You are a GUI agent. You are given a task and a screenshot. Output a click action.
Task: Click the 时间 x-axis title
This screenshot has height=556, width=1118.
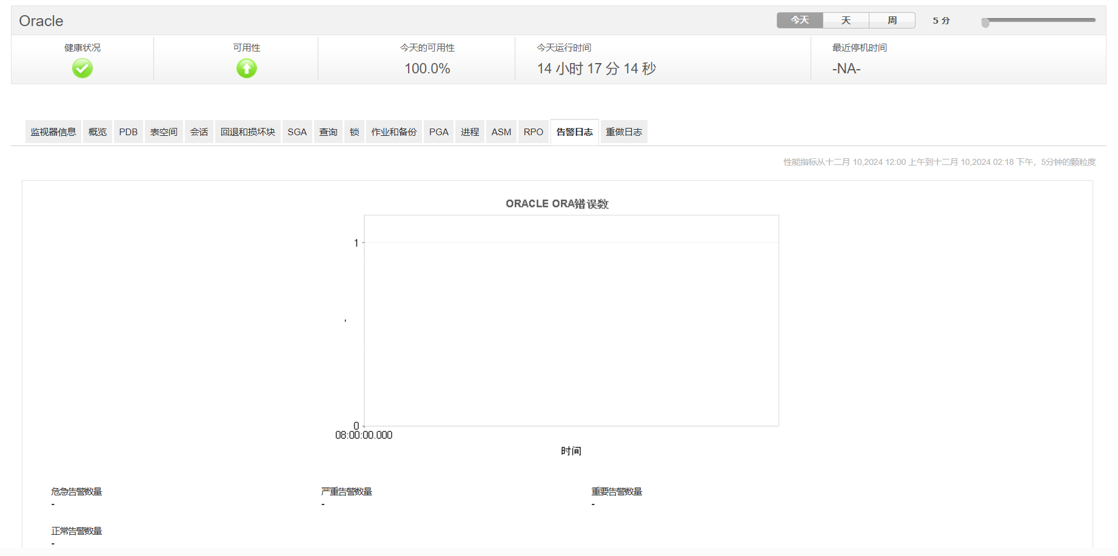click(571, 451)
